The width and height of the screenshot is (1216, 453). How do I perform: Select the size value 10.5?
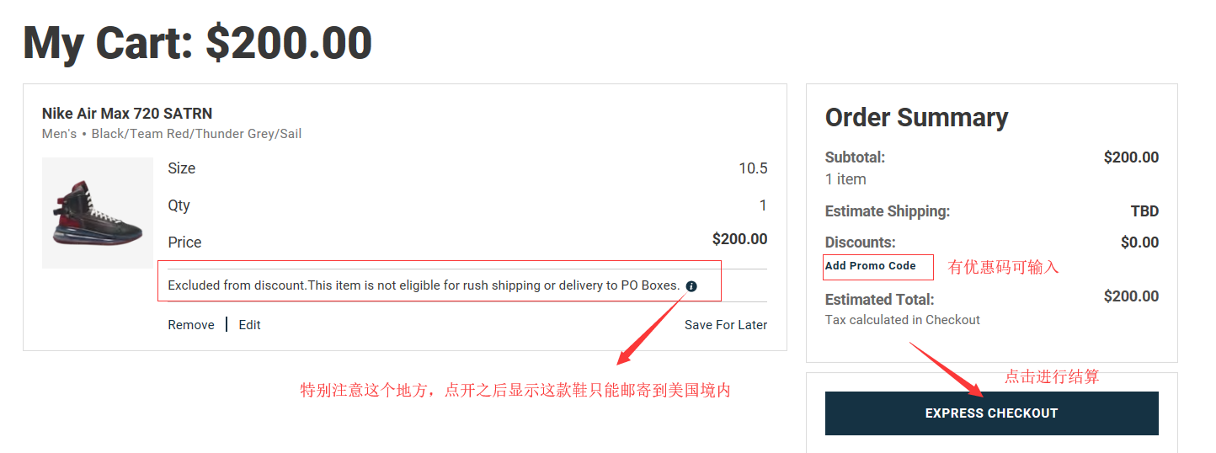[x=753, y=168]
